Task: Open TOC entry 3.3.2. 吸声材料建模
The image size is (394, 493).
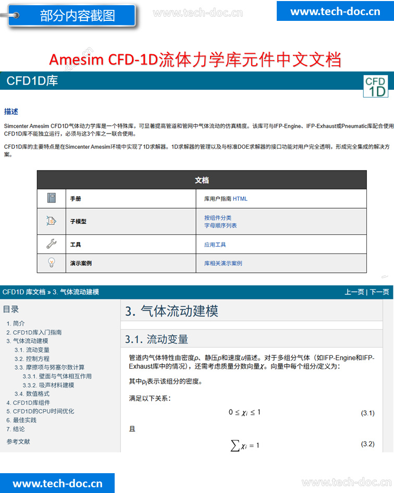Action: click(x=48, y=385)
